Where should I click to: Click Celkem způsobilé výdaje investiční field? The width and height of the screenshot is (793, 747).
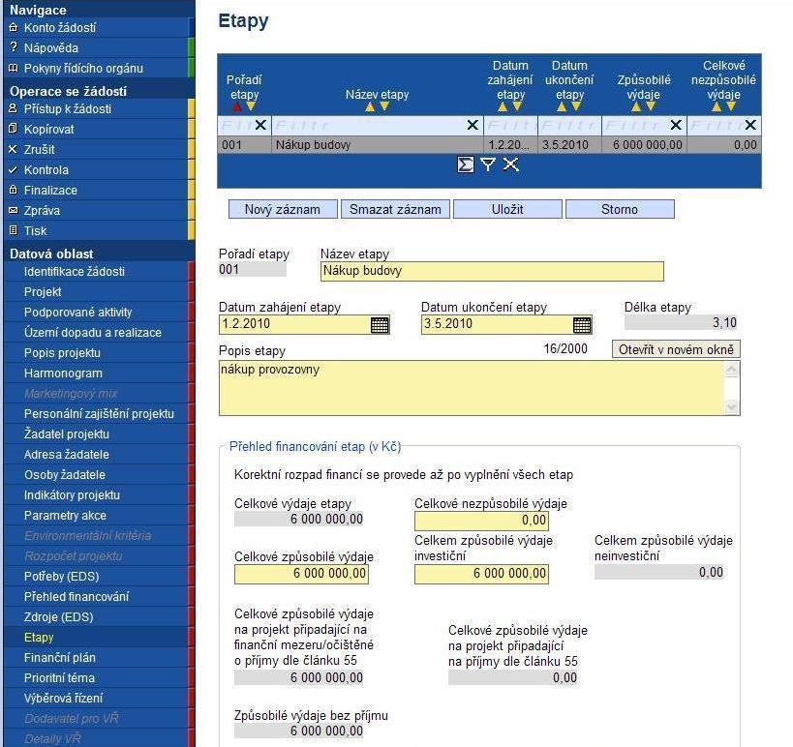pyautogui.click(x=481, y=574)
